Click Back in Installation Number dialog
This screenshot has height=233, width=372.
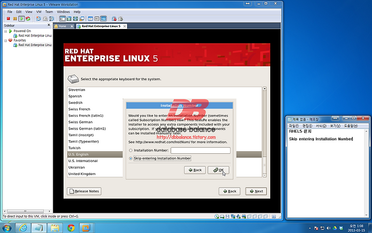click(195, 170)
